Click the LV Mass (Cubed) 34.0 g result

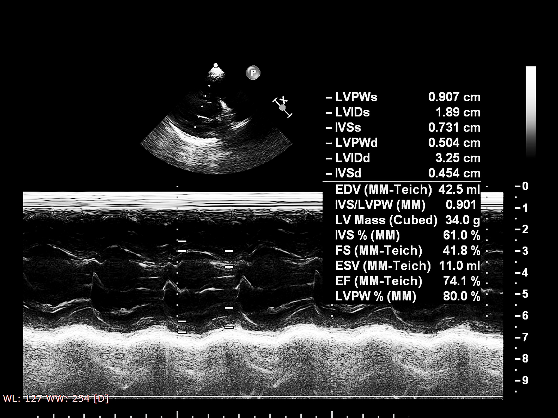pos(408,220)
